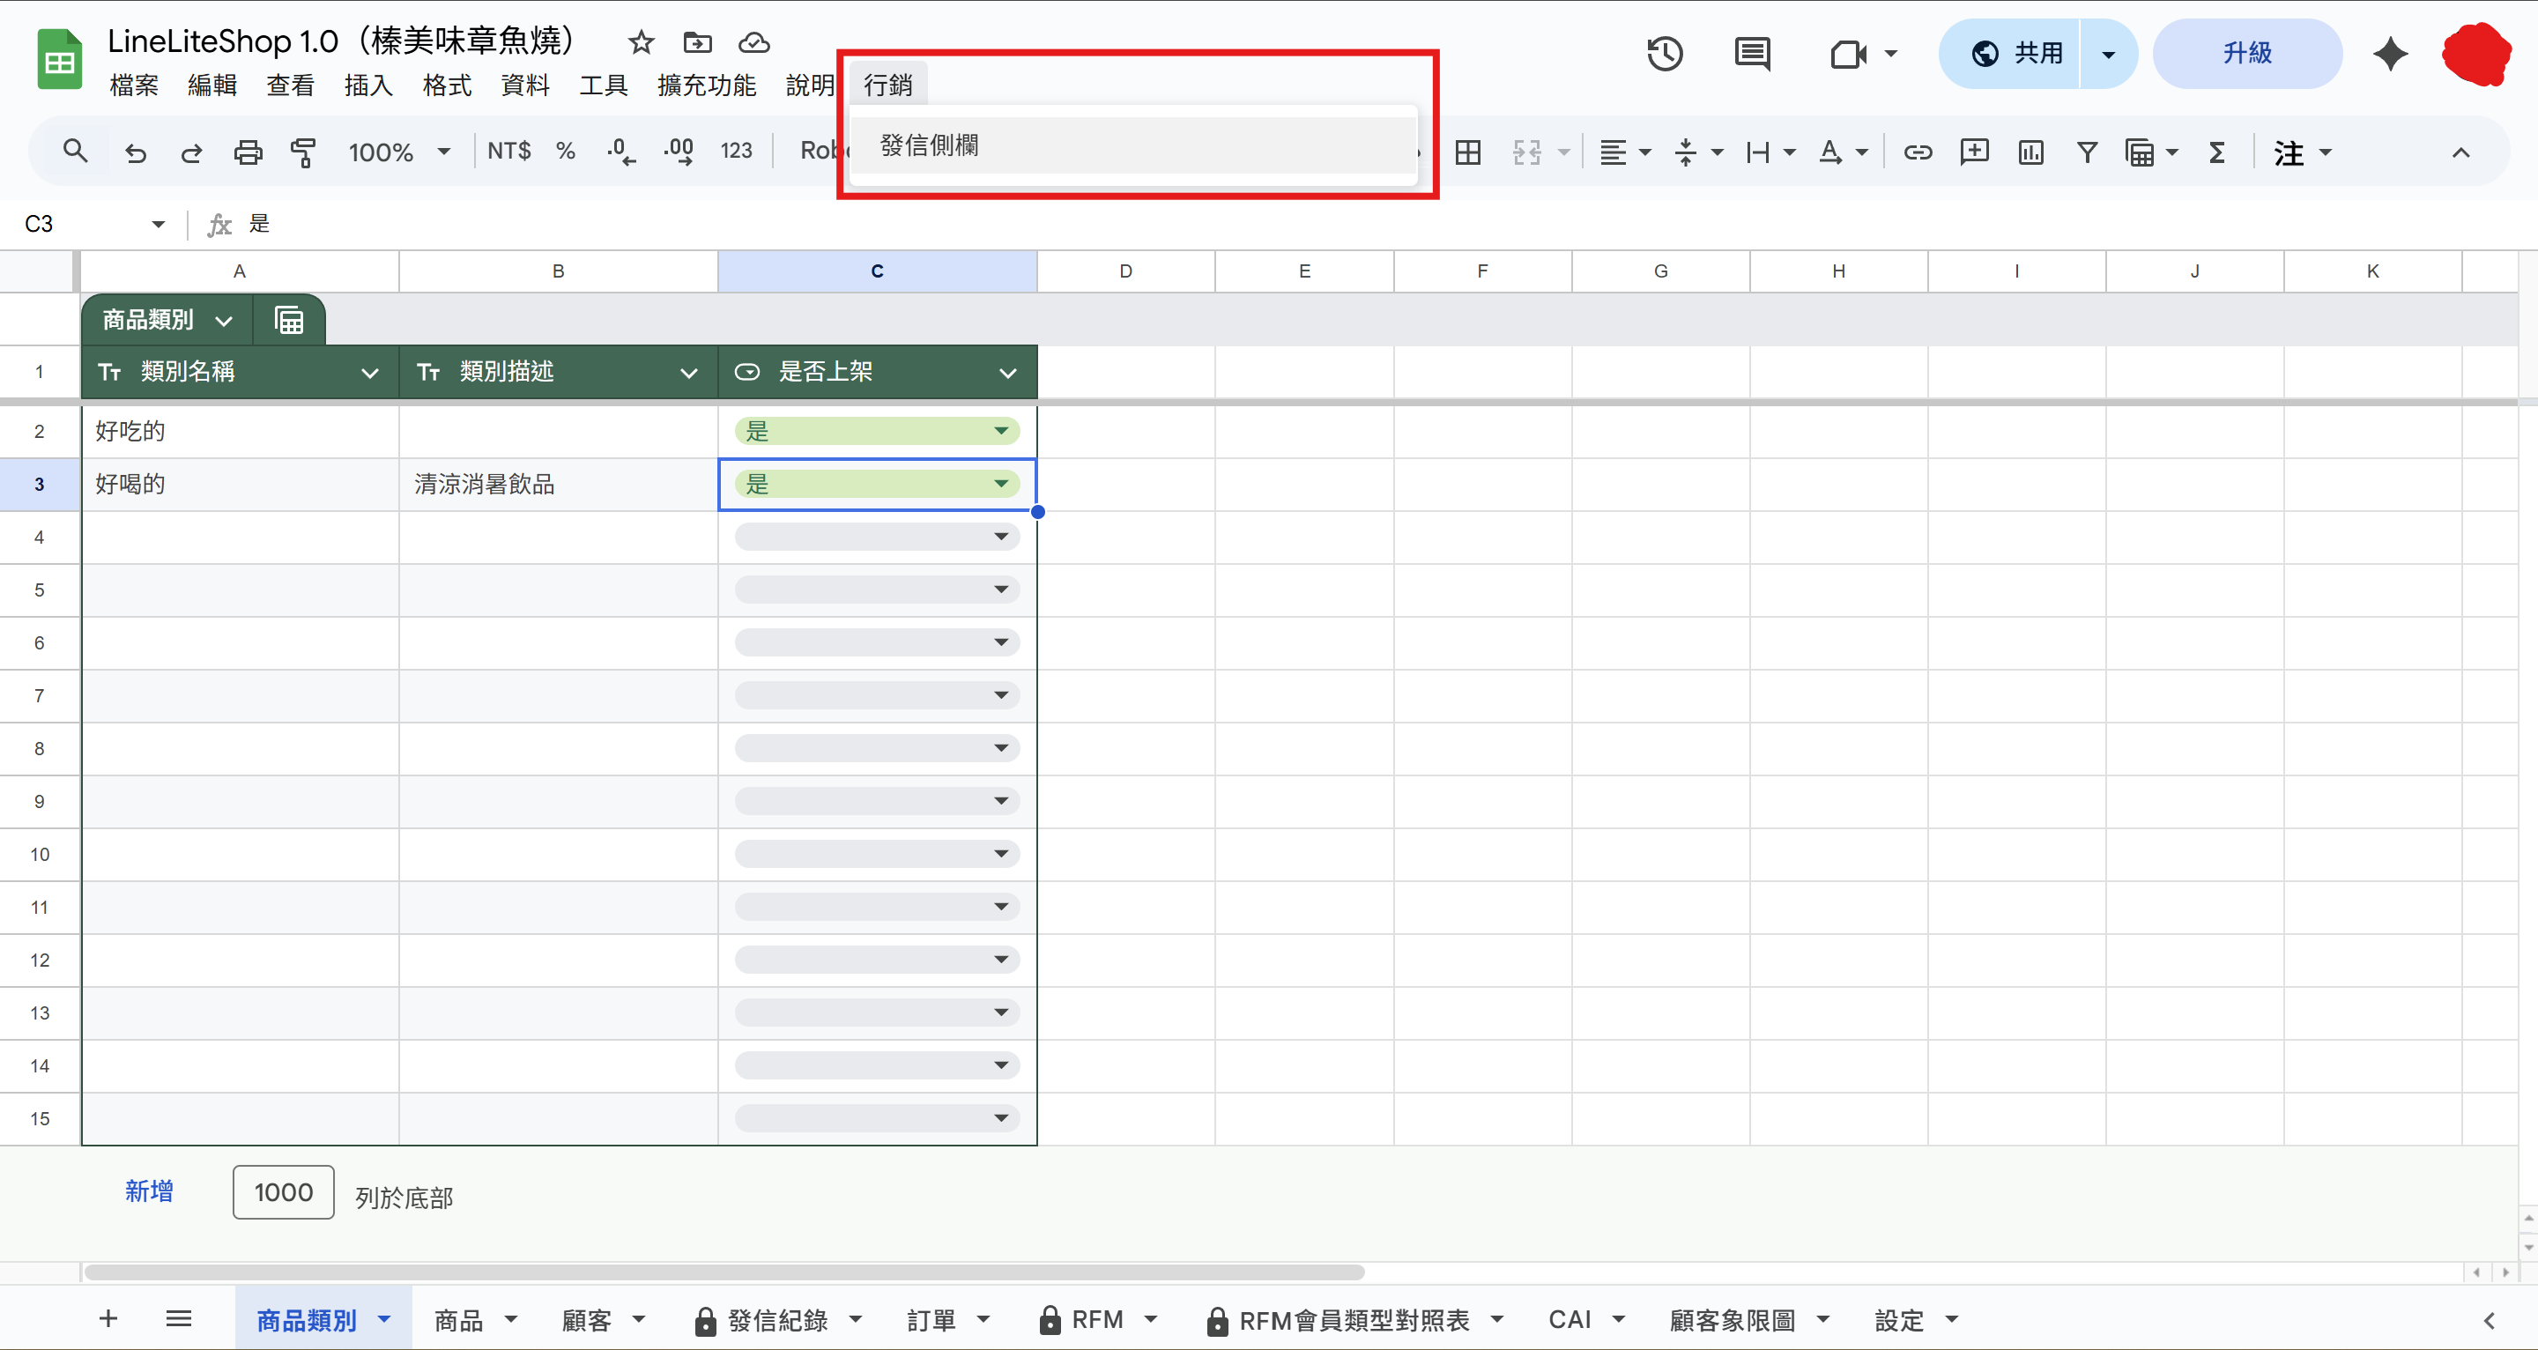Insert a chart

2029,151
